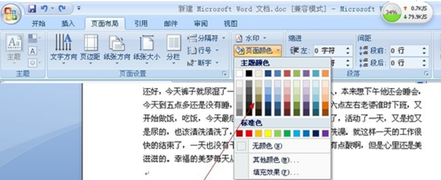
Task: Open Columns (分栏) tool
Action: (173, 48)
